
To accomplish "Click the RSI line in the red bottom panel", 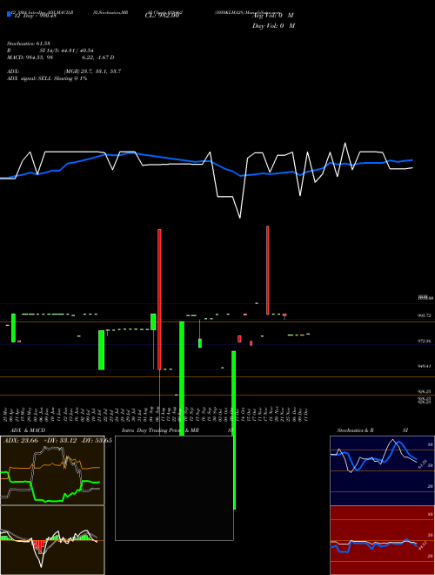I will click(373, 545).
